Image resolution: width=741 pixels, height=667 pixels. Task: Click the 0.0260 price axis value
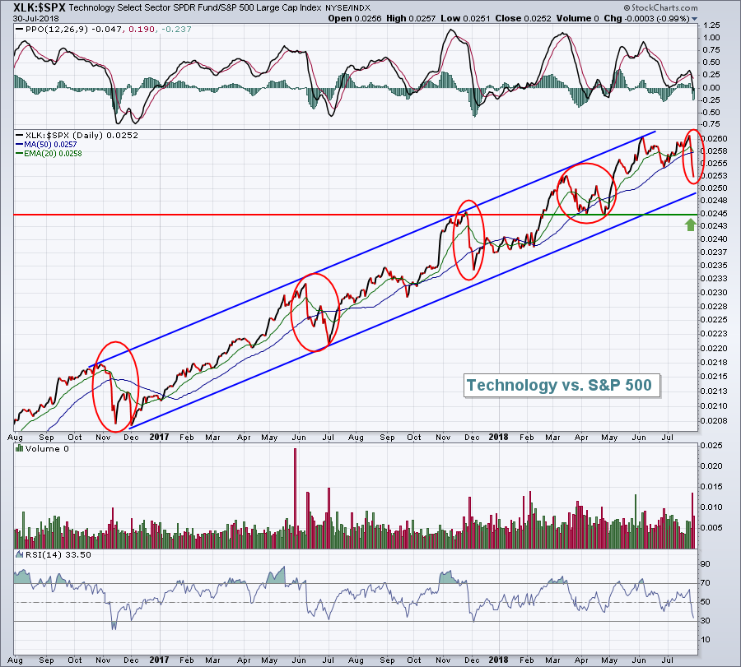pyautogui.click(x=714, y=139)
